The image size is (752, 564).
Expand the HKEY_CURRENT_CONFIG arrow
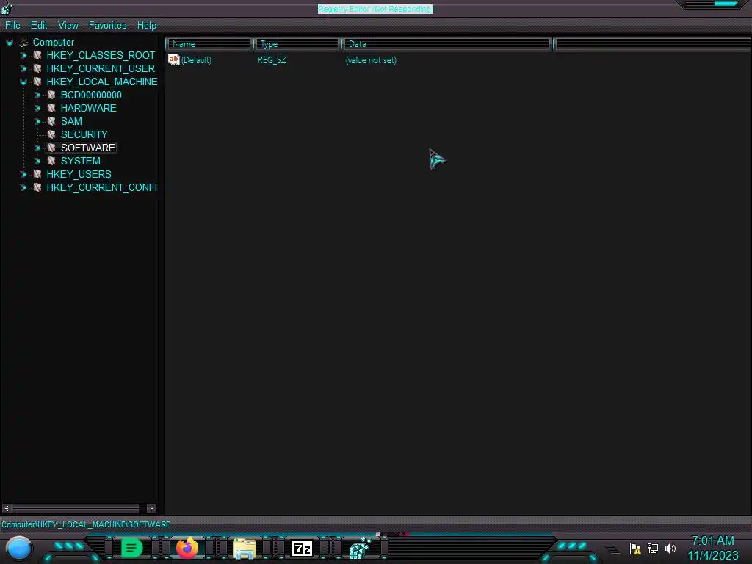click(x=23, y=187)
